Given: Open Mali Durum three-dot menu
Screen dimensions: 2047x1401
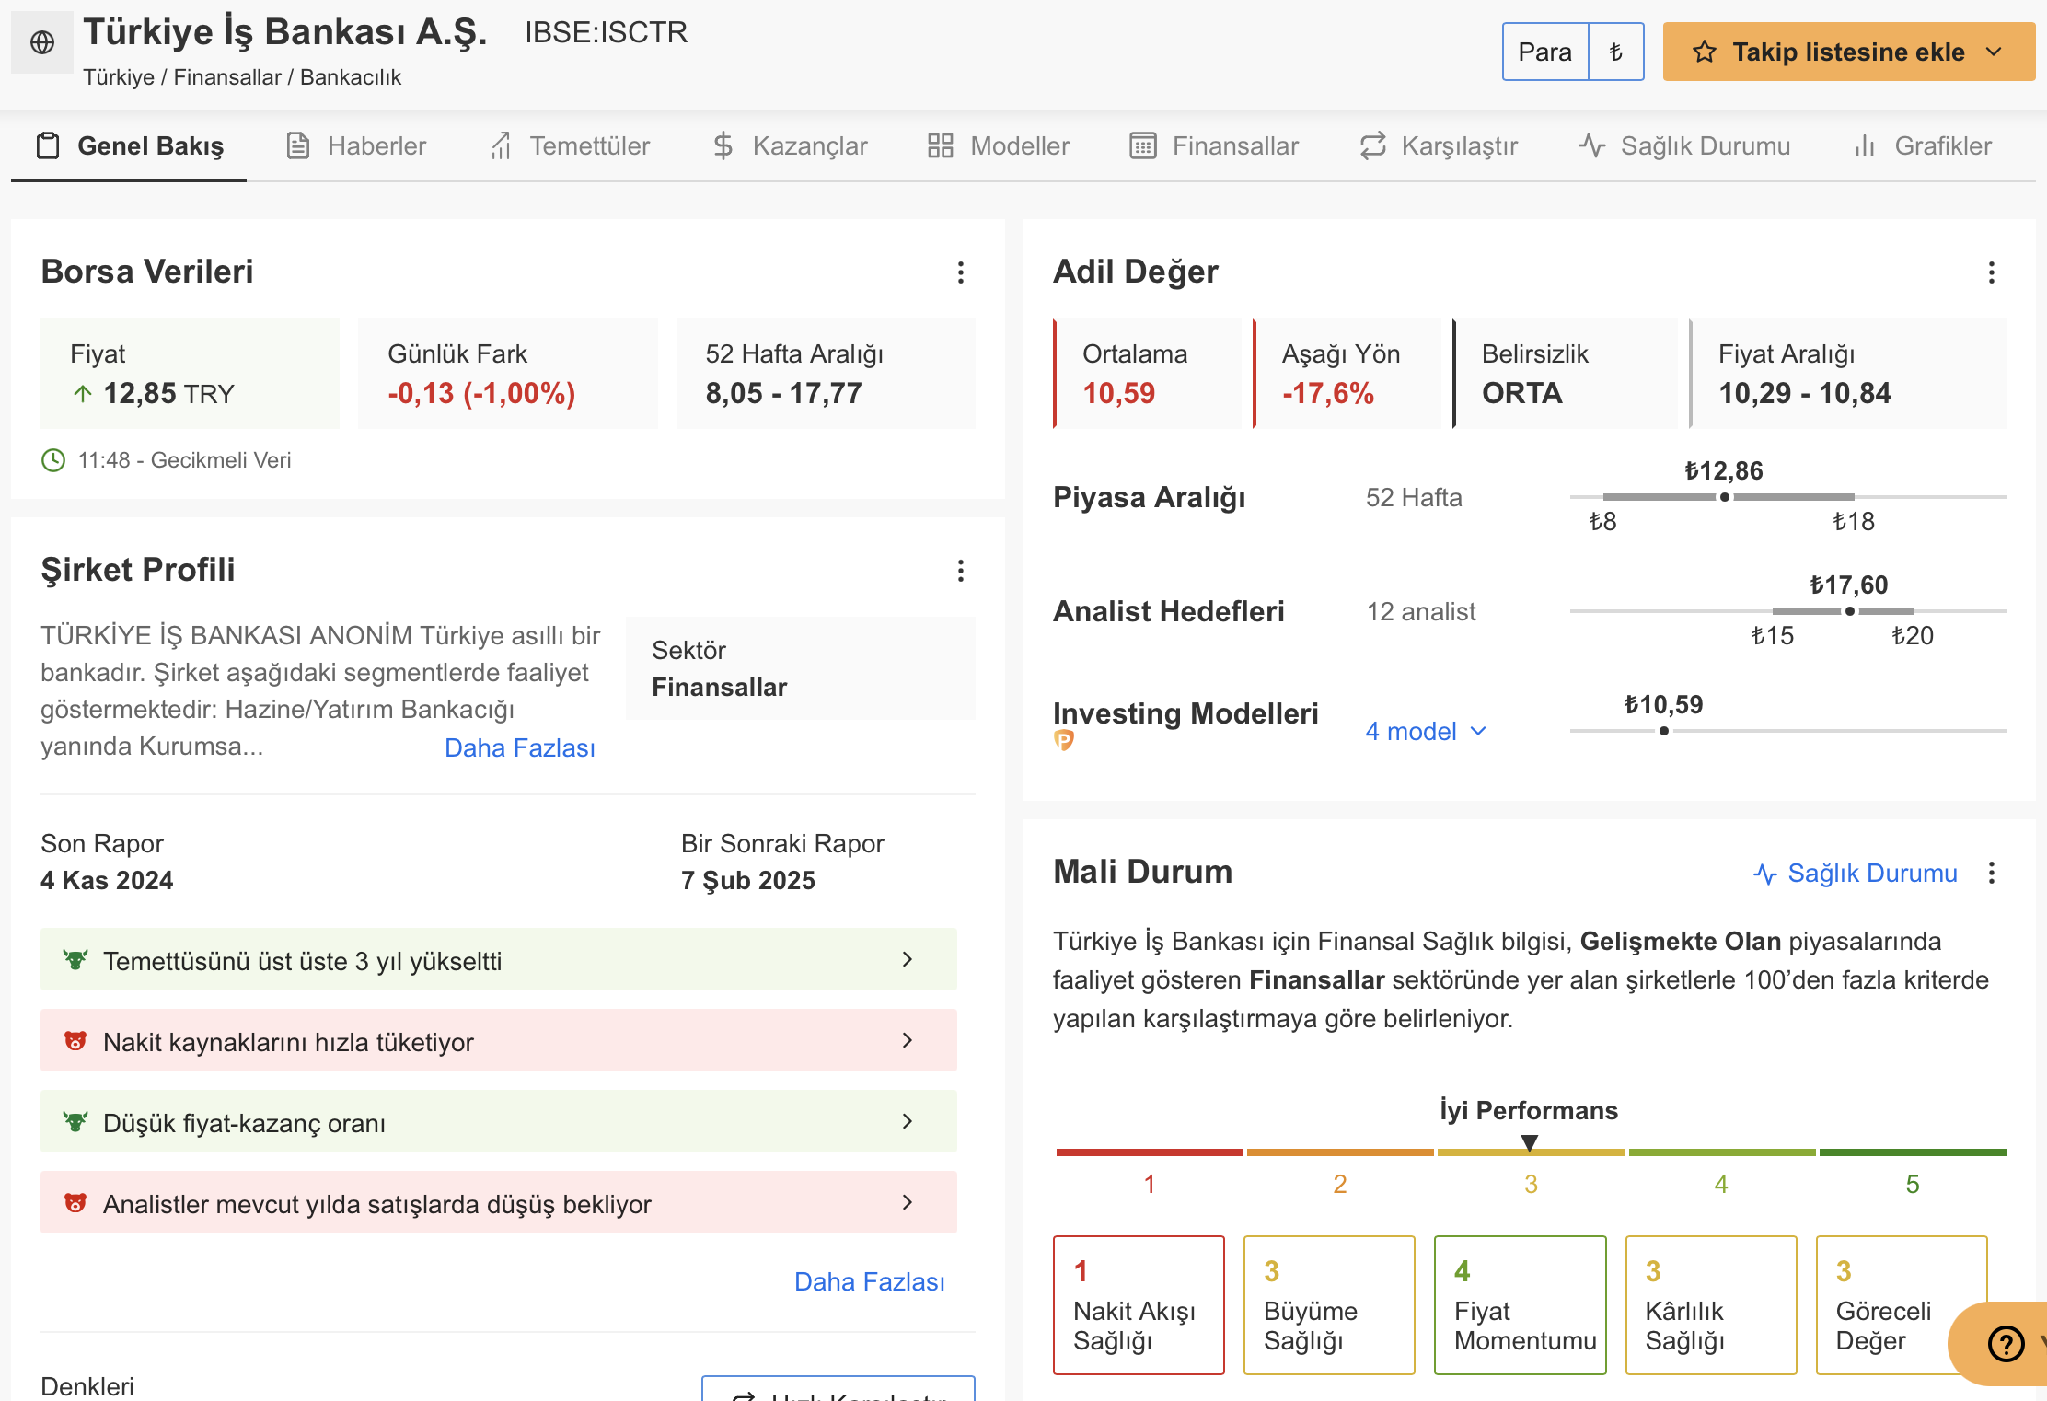Looking at the screenshot, I should (x=1991, y=873).
